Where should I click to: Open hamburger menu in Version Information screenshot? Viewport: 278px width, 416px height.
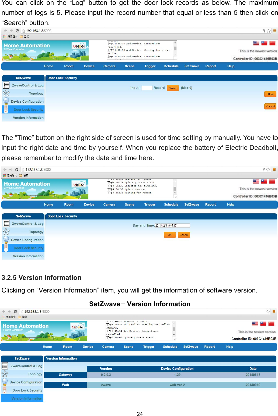(x=274, y=312)
